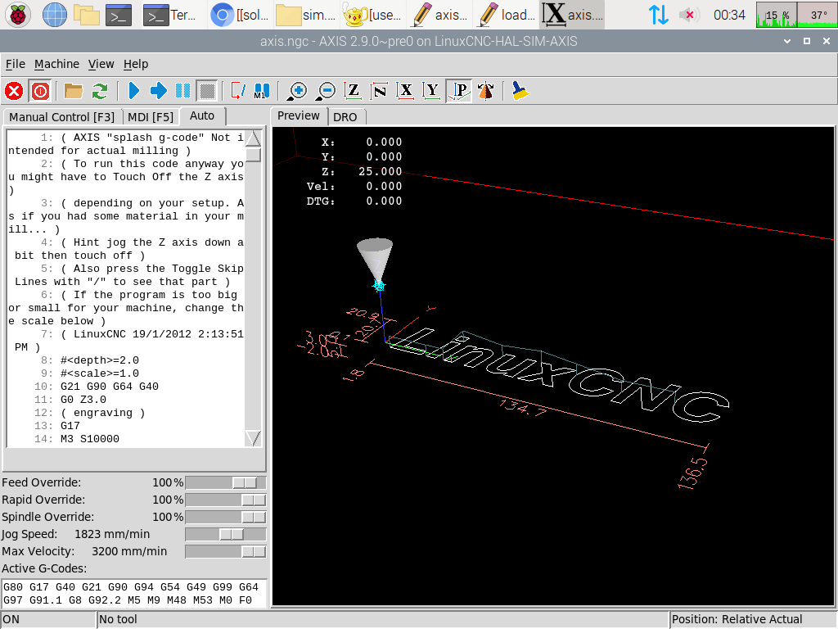Switch to Z top view
This screenshot has height=629, width=838.
click(353, 91)
